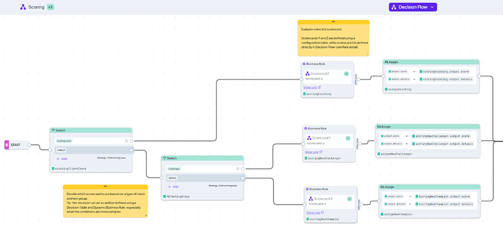The height and width of the screenshot is (230, 503).
Task: Click the Assign icon on assignNewChampion node
Action: (383, 187)
